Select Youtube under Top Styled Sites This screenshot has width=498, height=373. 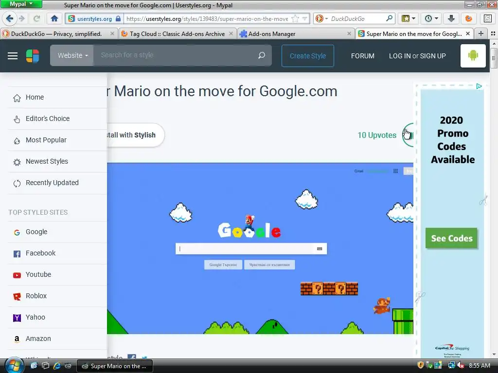(x=57, y=275)
